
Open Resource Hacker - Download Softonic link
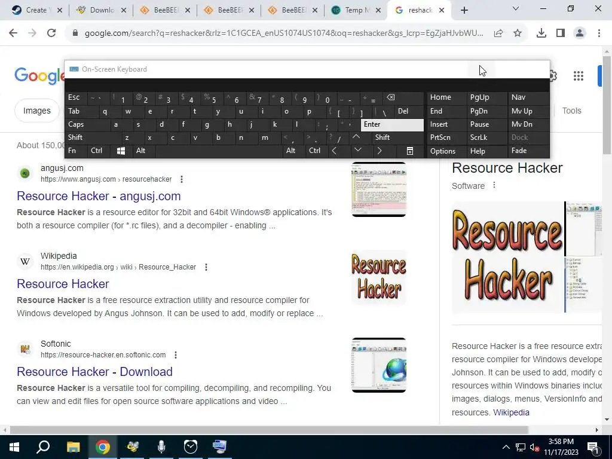[x=94, y=372]
